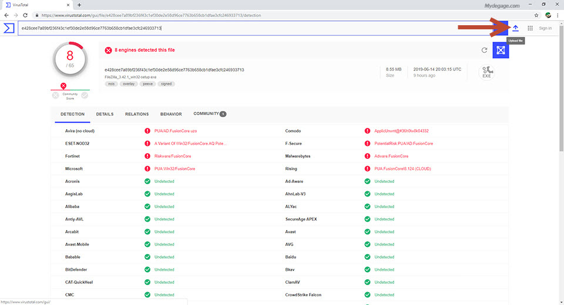This screenshot has width=564, height=305.
Task: Click the red community score marker
Action: pyautogui.click(x=63, y=86)
